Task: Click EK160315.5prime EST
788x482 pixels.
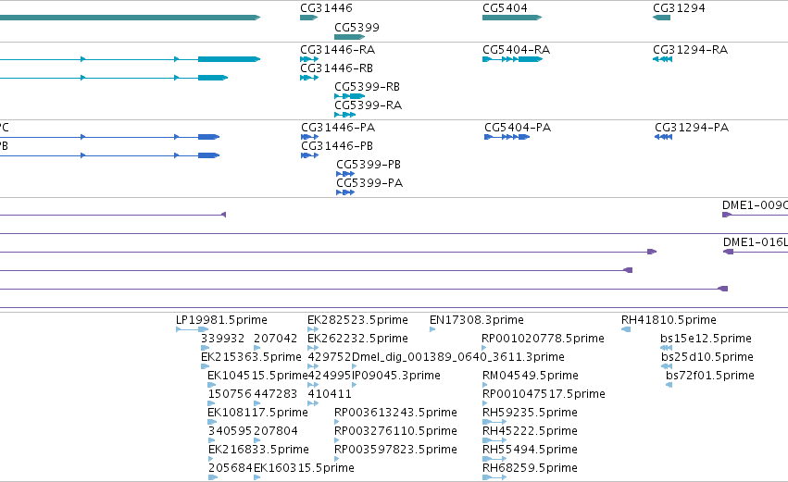Action: coord(304,469)
